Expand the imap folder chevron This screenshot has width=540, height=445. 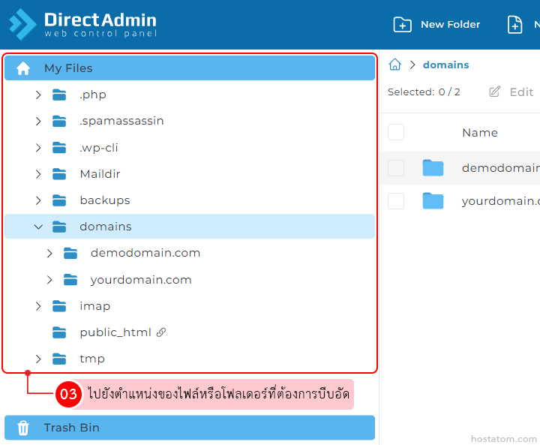[x=38, y=306]
